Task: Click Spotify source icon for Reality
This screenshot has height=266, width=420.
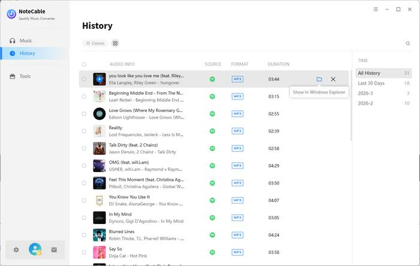Action: pos(212,131)
